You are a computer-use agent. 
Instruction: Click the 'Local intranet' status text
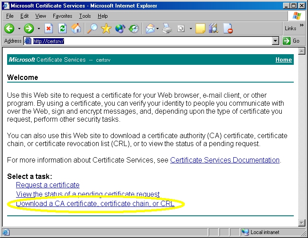[x=265, y=232]
